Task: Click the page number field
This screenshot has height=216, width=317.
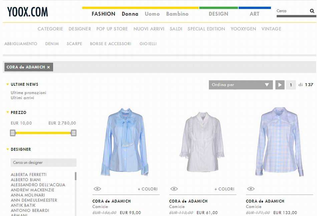Action: tap(291, 85)
